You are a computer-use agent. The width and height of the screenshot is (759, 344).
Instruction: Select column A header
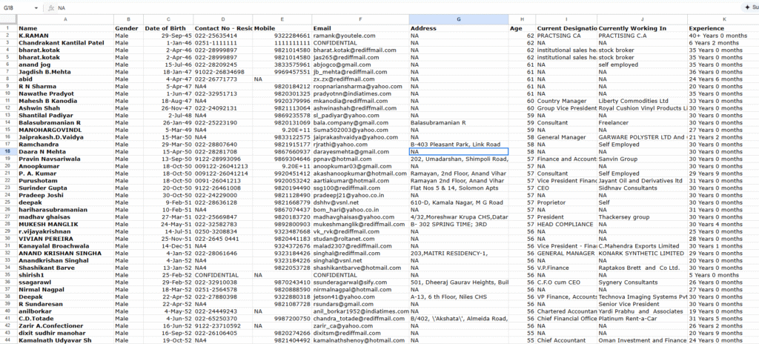pyautogui.click(x=65, y=19)
